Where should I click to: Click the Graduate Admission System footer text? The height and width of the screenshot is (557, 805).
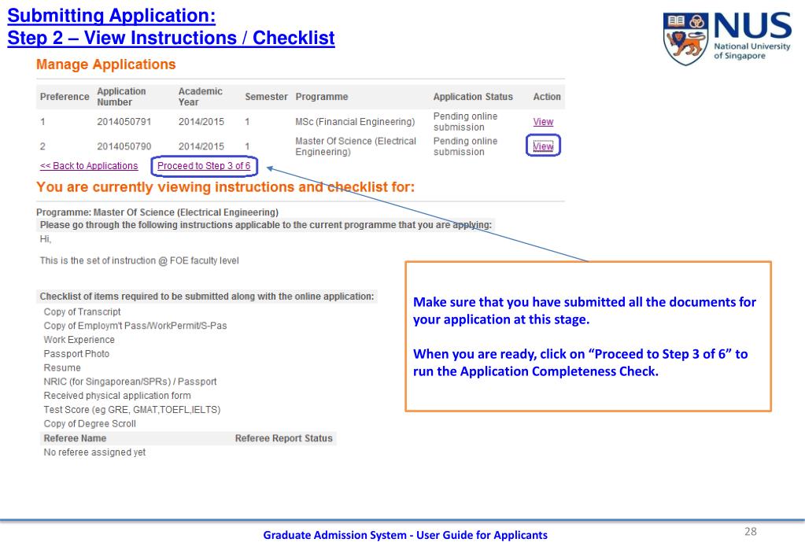click(405, 535)
